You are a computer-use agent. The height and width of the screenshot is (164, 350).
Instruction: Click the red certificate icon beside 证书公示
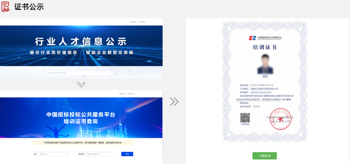(6, 7)
